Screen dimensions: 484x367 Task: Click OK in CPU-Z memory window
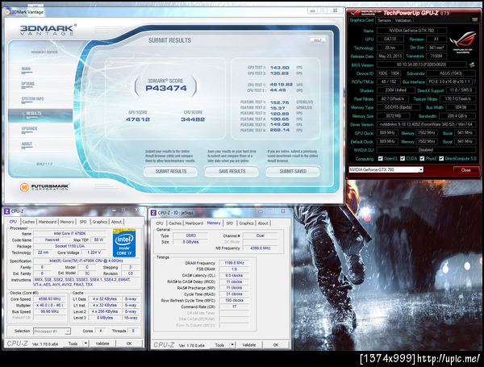(x=276, y=344)
